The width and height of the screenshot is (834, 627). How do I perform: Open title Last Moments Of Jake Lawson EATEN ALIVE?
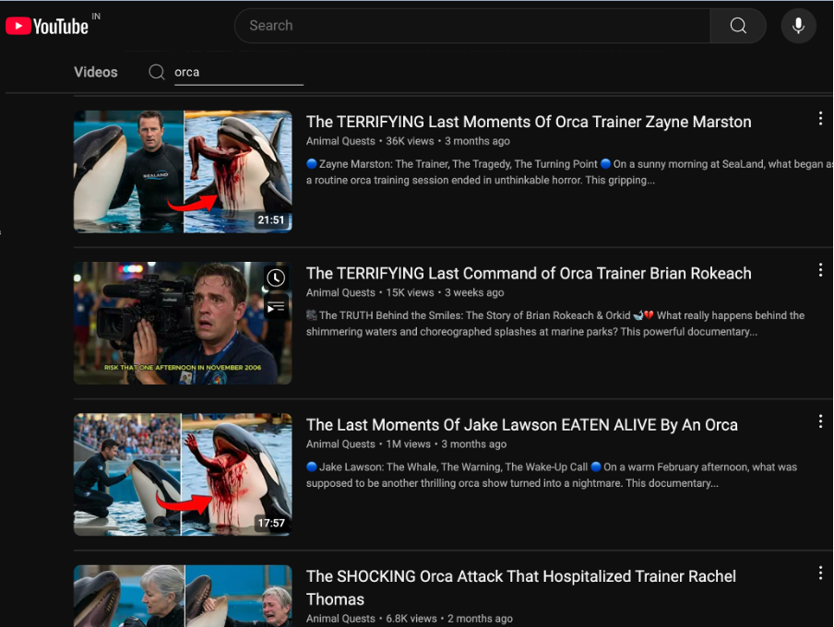522,425
